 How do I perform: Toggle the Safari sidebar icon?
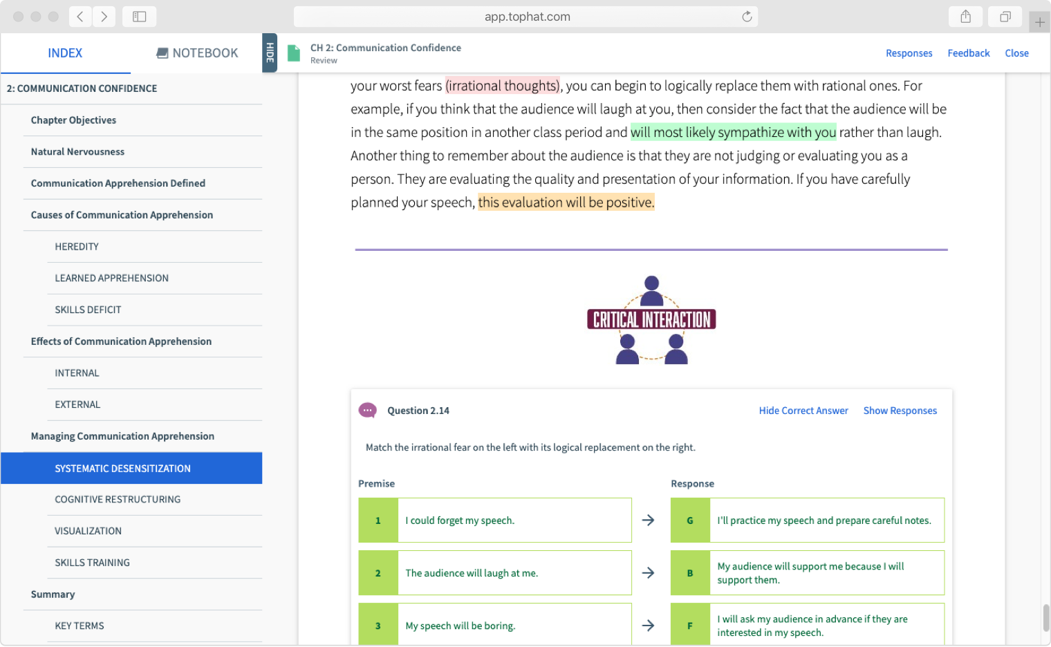coord(139,17)
